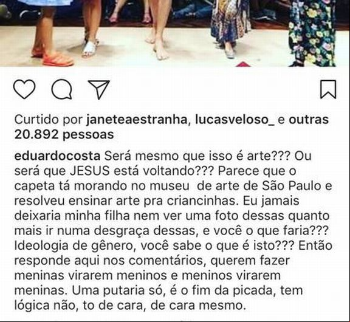This screenshot has width=350, height=322.
Task: Save post with bookmark icon
Action: (328, 89)
